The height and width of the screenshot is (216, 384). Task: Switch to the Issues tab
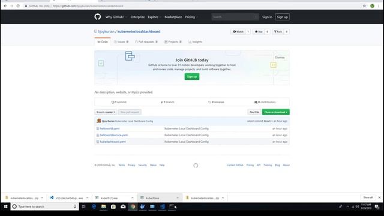coord(121,42)
